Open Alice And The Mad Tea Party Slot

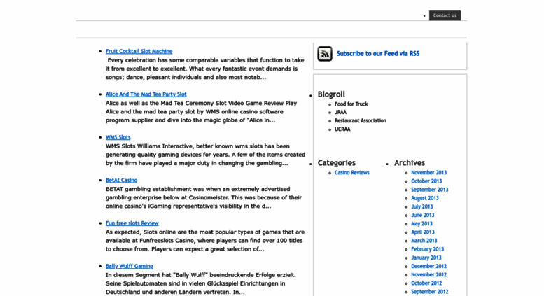click(x=146, y=94)
